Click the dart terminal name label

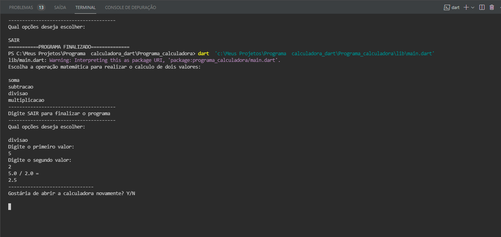[x=455, y=7]
